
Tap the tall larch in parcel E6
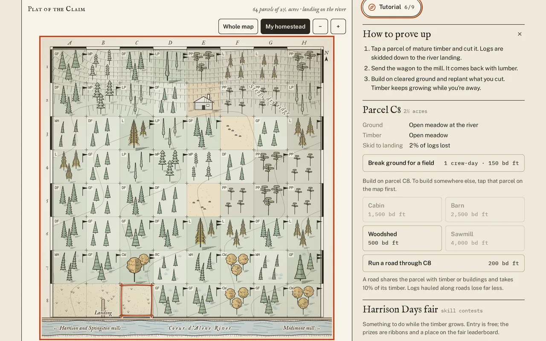pyautogui.click(x=200, y=232)
